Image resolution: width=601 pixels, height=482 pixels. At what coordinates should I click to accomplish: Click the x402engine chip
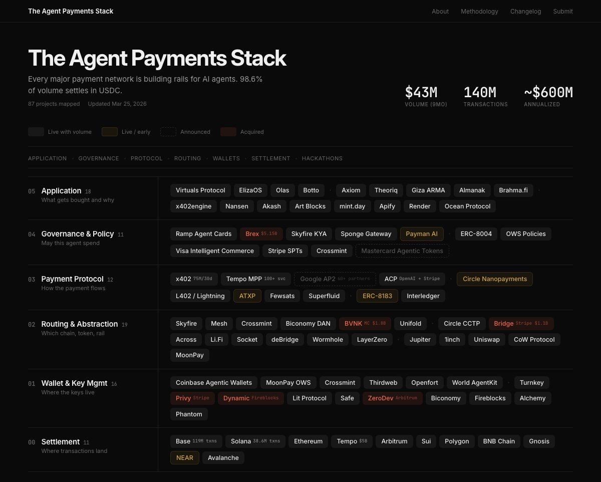(193, 206)
